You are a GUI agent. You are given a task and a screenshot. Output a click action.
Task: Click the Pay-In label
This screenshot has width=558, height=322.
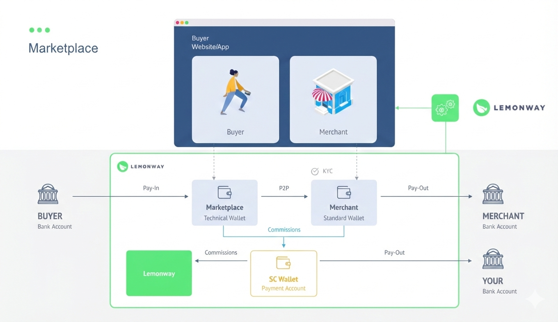point(151,188)
